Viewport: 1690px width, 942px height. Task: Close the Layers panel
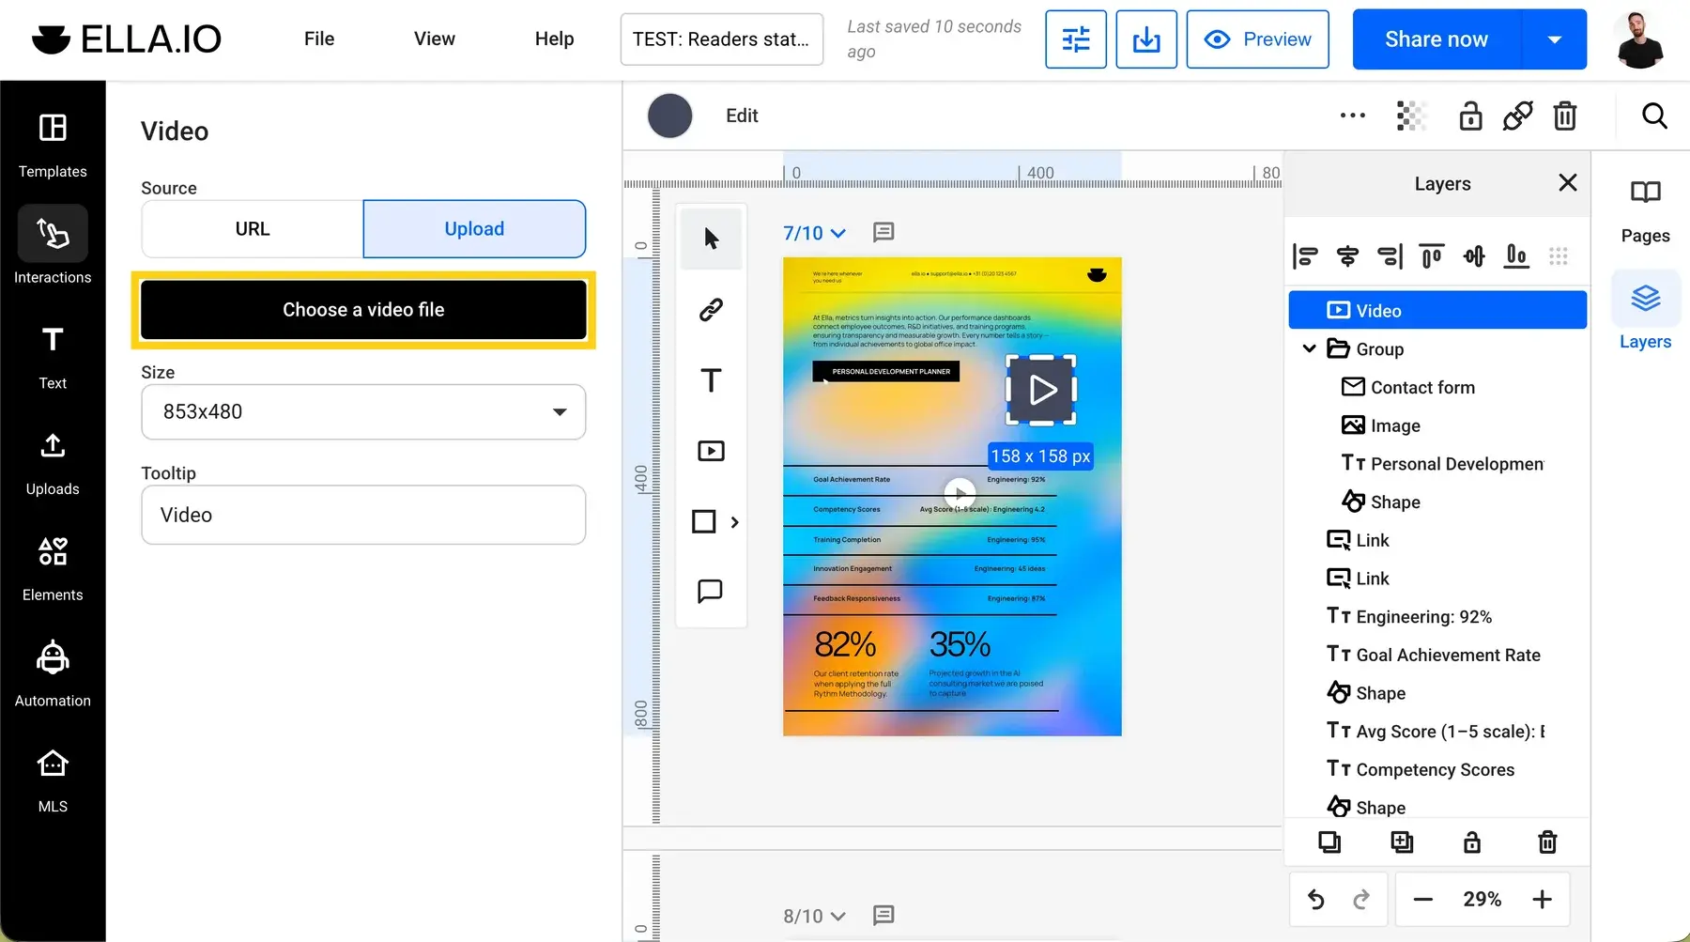pos(1568,183)
